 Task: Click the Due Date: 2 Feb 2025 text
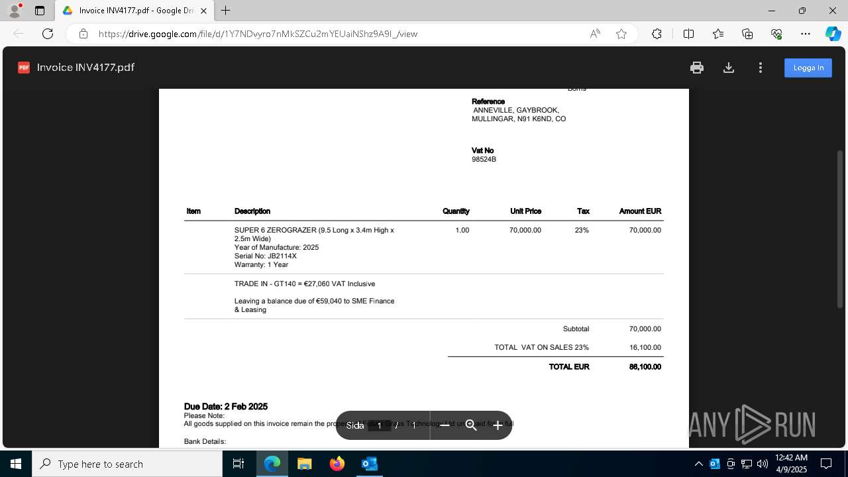226,407
